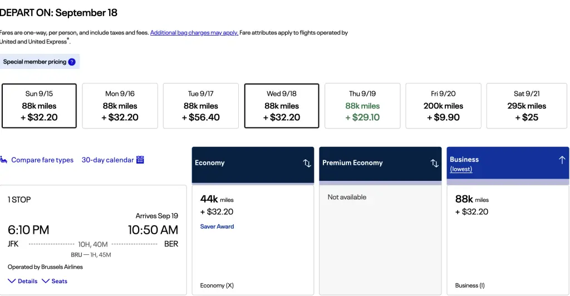Click the Business column up arrow icon
Image resolution: width=570 pixels, height=296 pixels.
(x=562, y=160)
